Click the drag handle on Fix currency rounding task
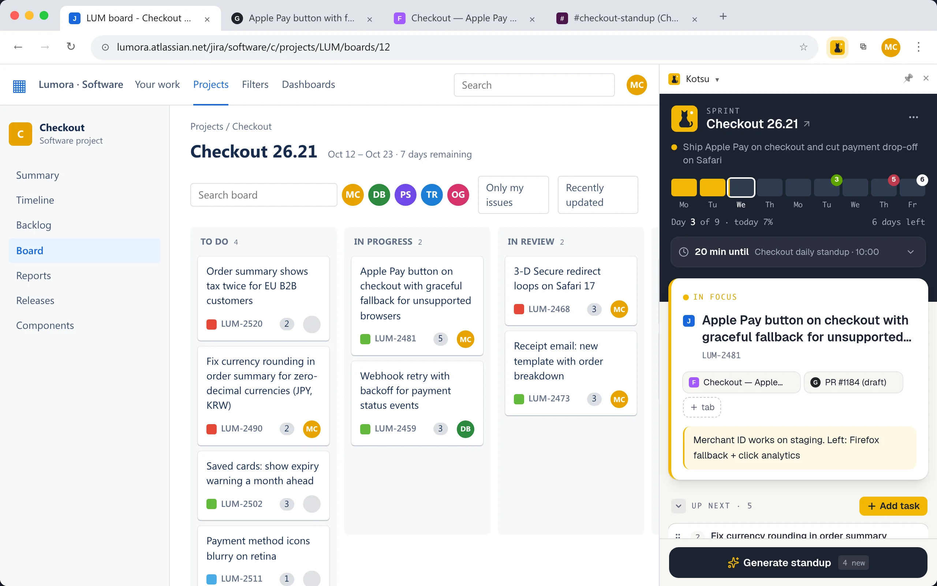The width and height of the screenshot is (937, 586). pos(677,536)
